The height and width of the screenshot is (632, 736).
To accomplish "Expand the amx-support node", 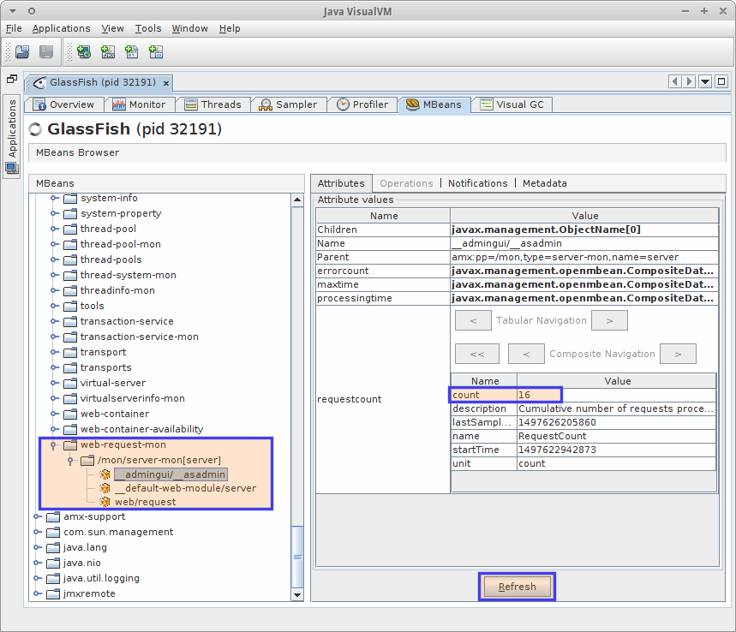I will point(38,516).
